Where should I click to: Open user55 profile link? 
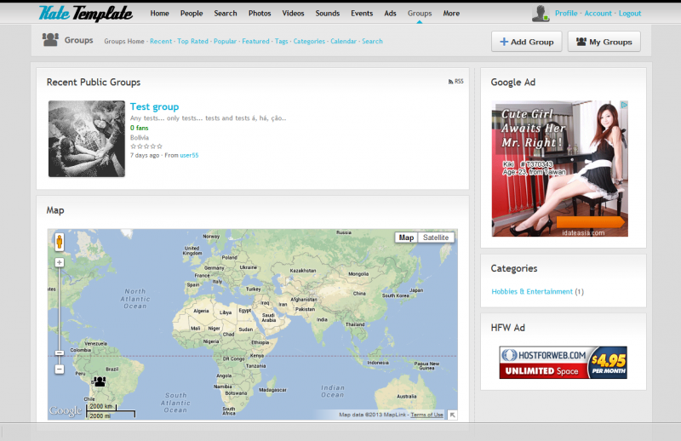pyautogui.click(x=189, y=156)
